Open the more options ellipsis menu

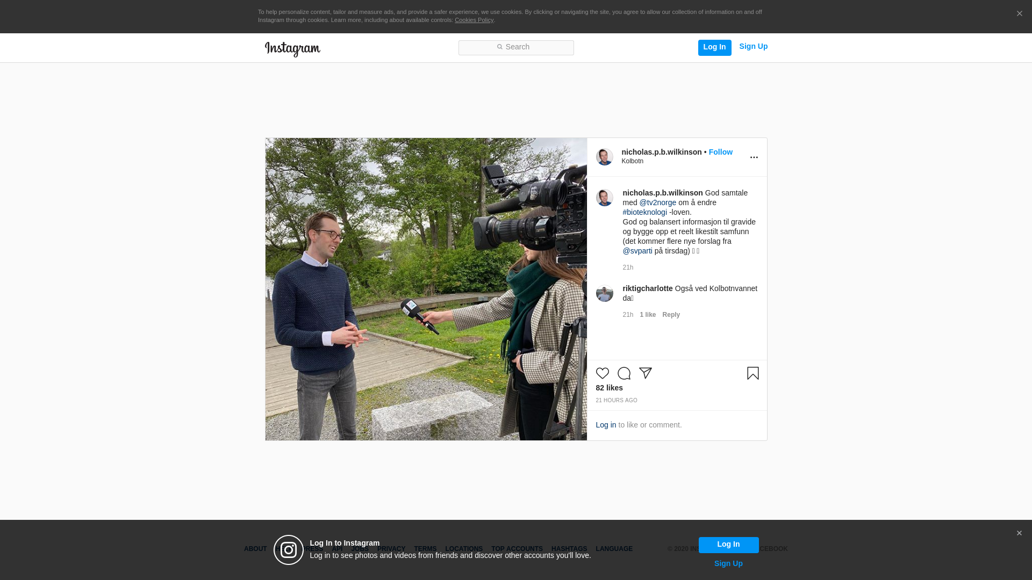[x=754, y=157]
